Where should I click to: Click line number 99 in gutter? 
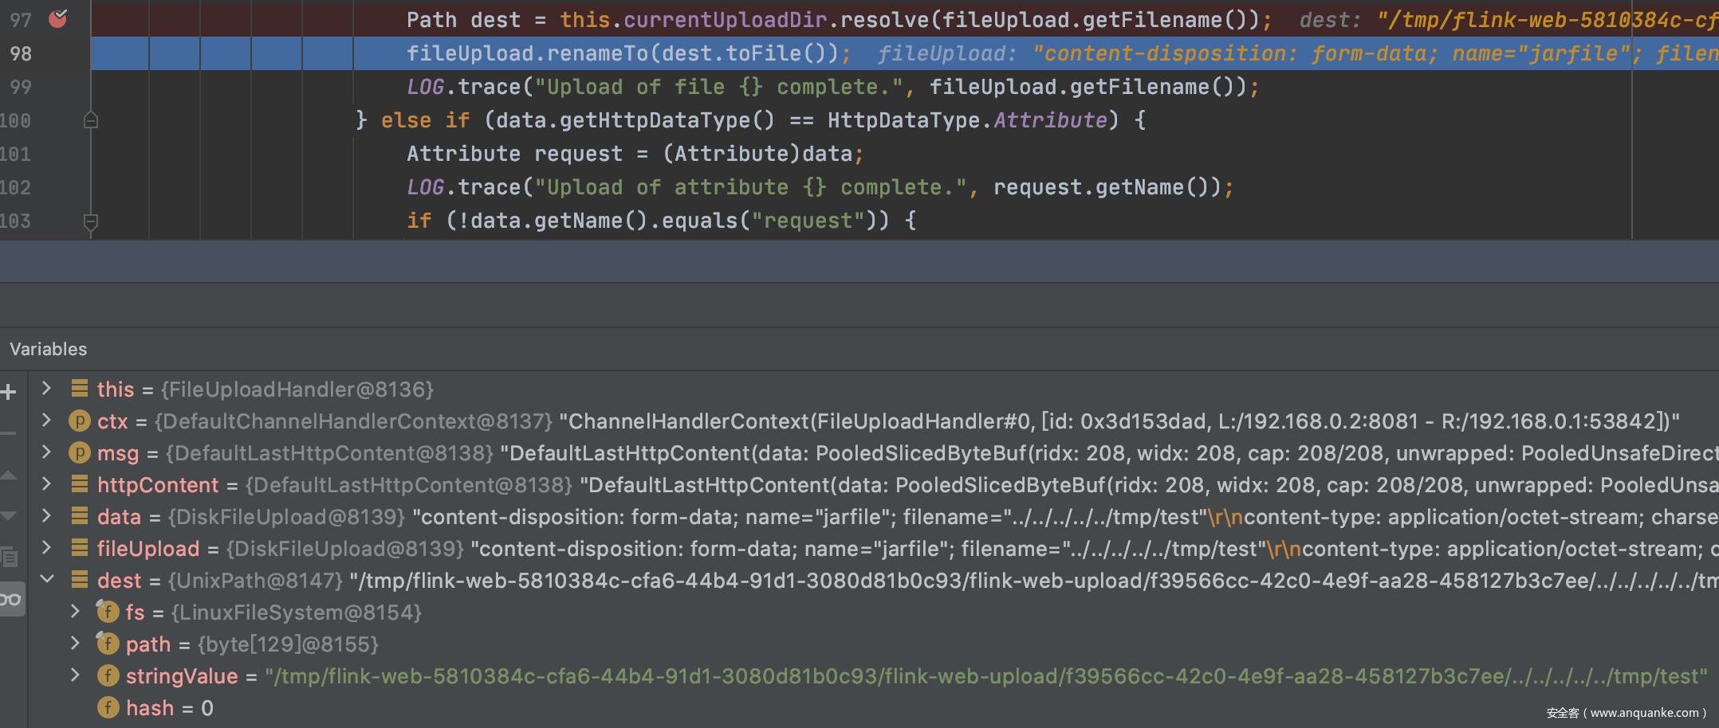(x=21, y=87)
